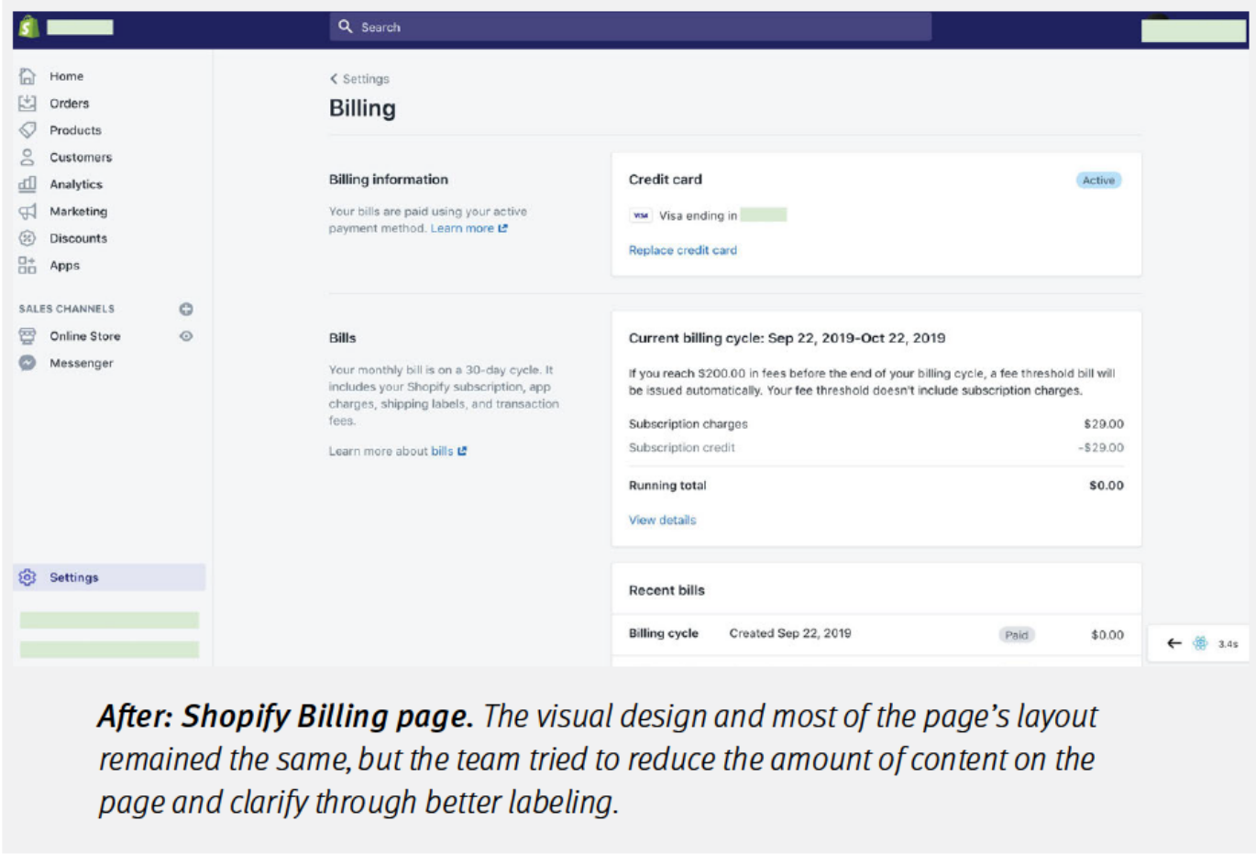Open Orders via its inbox icon
The image size is (1256, 854).
pyautogui.click(x=28, y=103)
